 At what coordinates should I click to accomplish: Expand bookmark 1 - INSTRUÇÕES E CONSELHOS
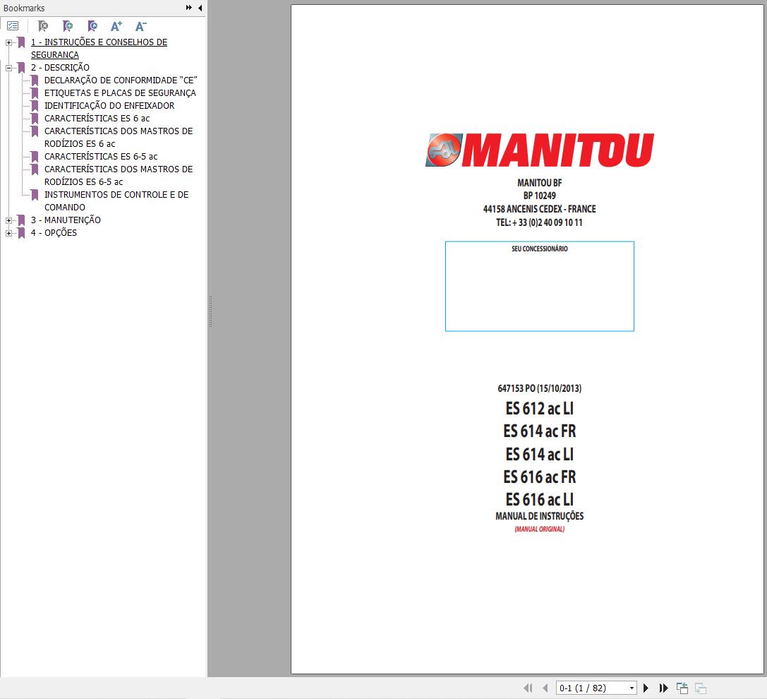(8, 42)
